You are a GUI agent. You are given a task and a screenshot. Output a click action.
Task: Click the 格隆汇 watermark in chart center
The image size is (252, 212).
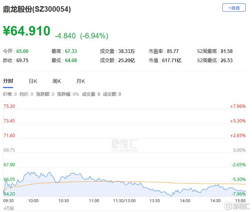pos(125,145)
